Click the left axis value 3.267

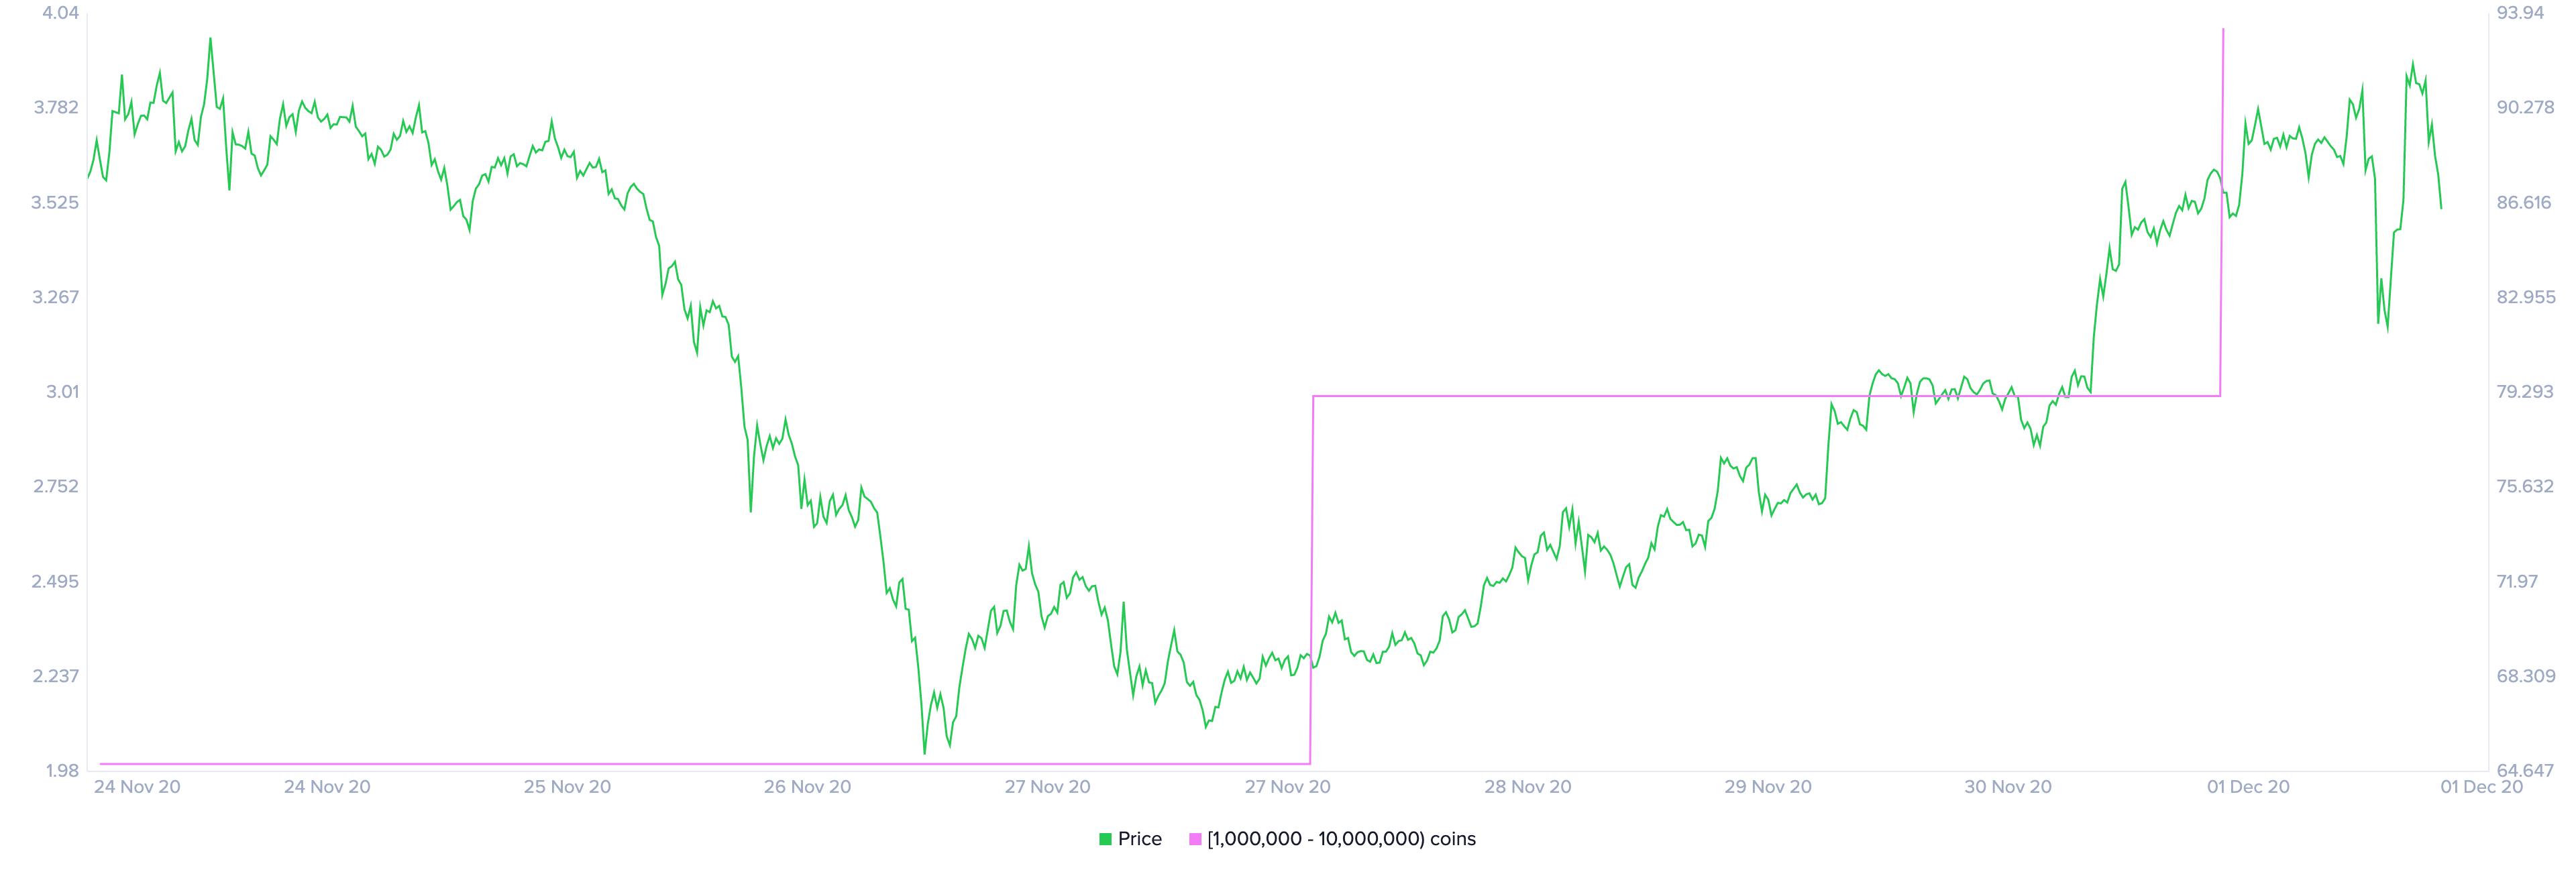(56, 297)
